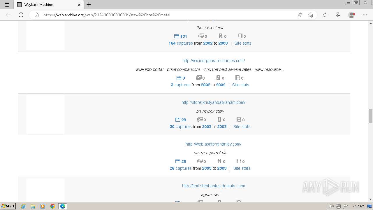Open http://ww.morgans-resources.com/ link
This screenshot has width=373, height=210.
[x=214, y=61]
